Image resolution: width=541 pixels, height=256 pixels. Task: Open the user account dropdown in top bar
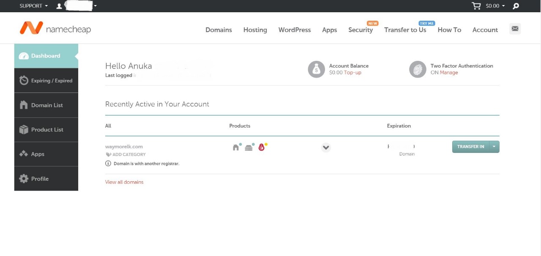coord(77,6)
